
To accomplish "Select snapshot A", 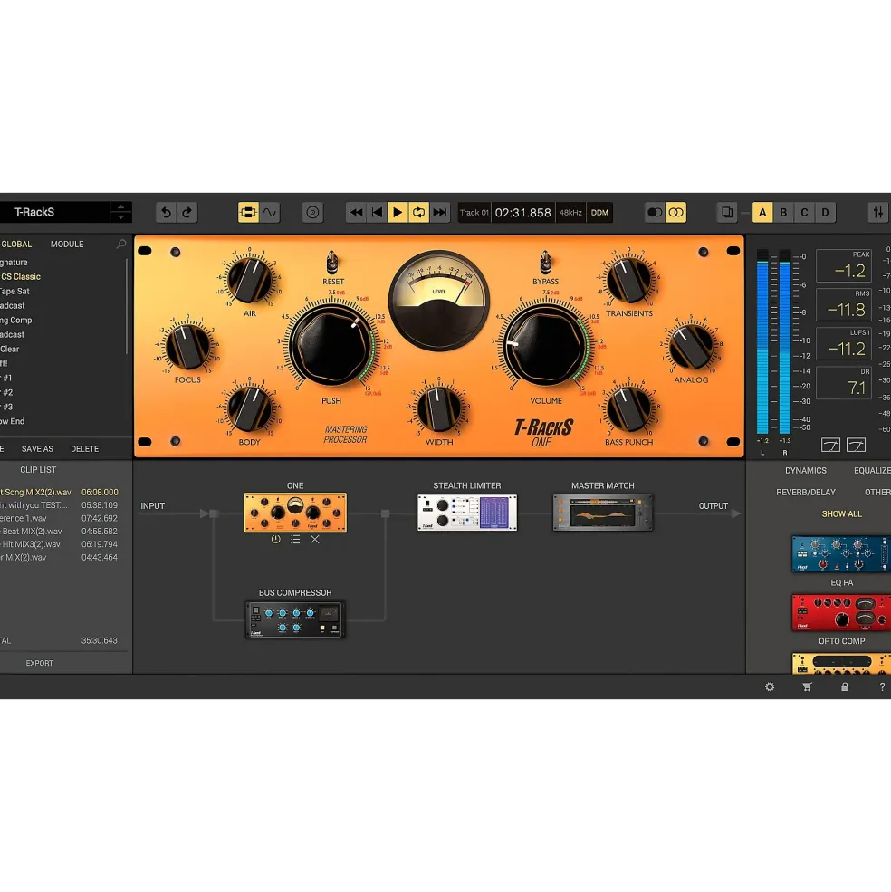I will (762, 213).
